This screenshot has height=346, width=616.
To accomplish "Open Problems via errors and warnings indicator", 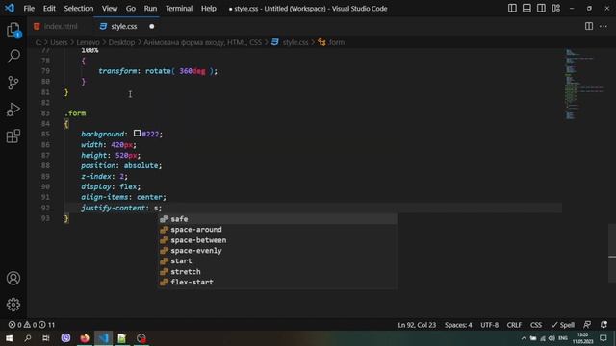I will [32, 325].
